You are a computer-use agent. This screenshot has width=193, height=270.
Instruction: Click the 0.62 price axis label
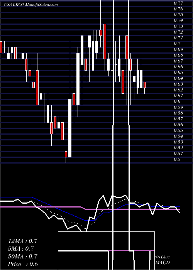[x=178, y=90]
